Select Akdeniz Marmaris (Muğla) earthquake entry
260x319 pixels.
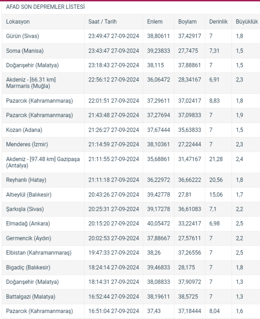pos(131,83)
